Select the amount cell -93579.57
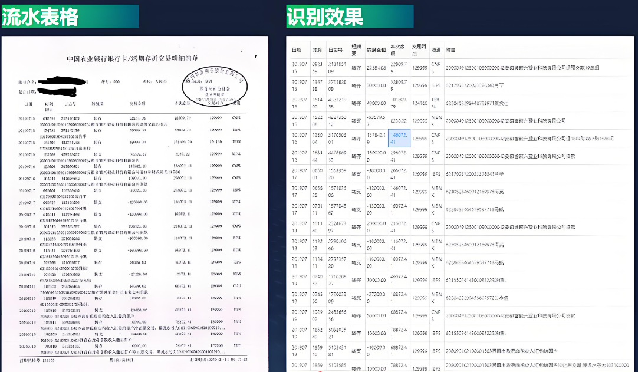Screen dimensions: 638x372 376,121
